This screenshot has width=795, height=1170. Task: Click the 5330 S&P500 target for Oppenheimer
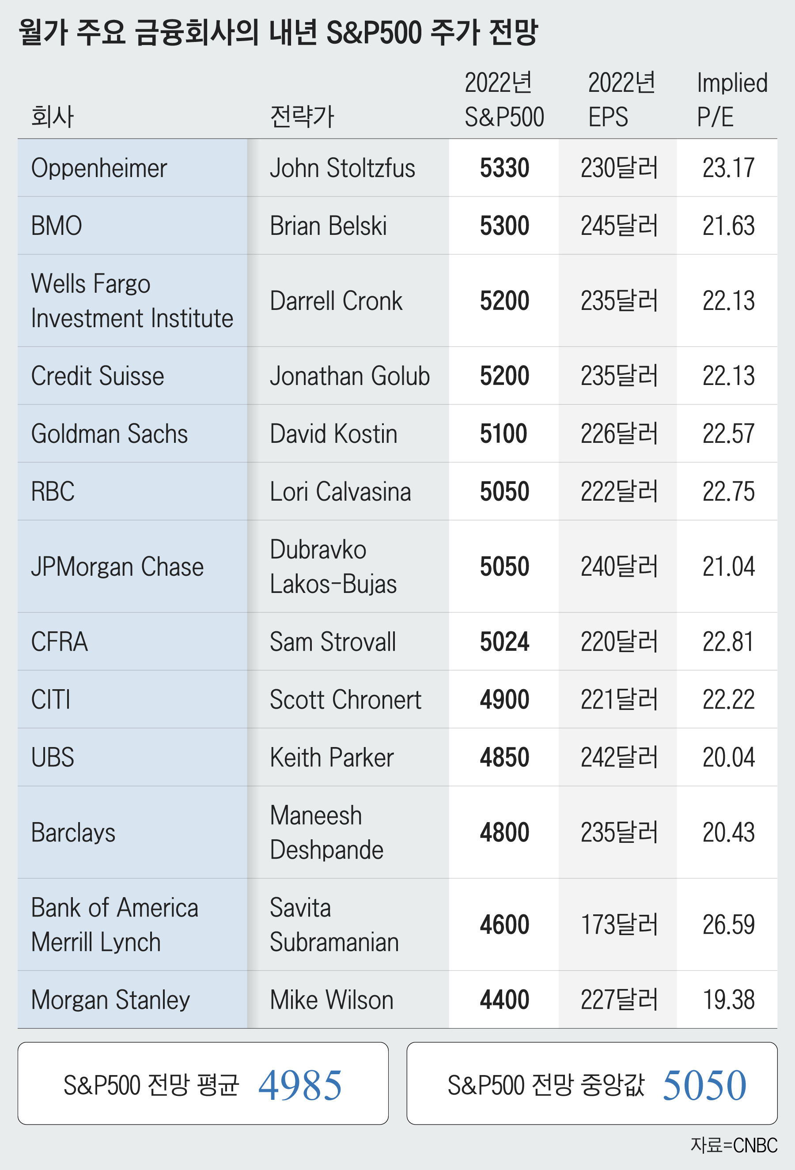(504, 168)
